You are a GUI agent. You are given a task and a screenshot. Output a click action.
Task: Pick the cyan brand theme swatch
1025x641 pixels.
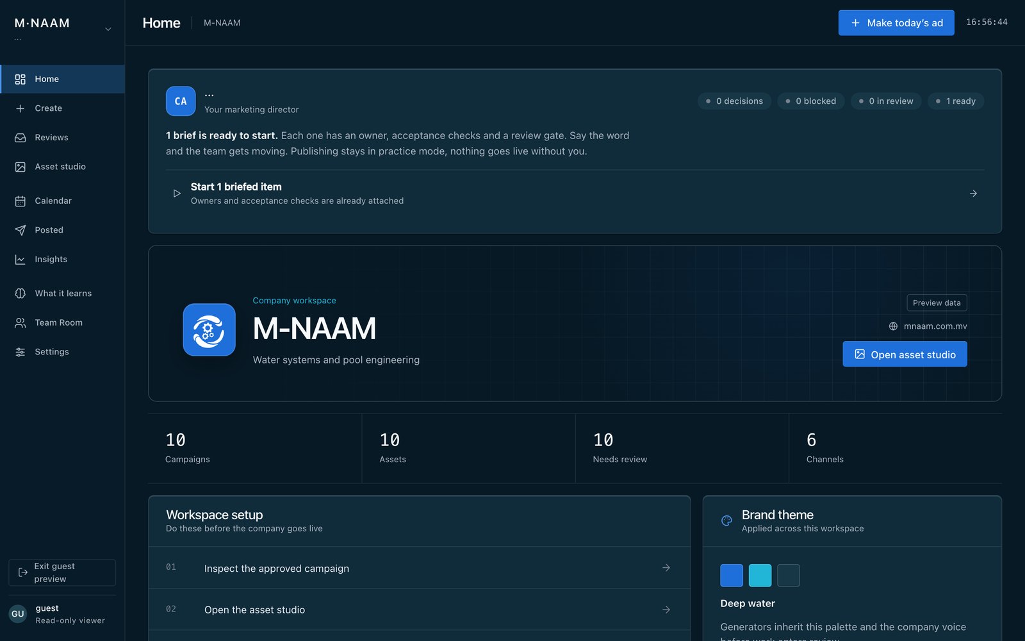(x=760, y=576)
